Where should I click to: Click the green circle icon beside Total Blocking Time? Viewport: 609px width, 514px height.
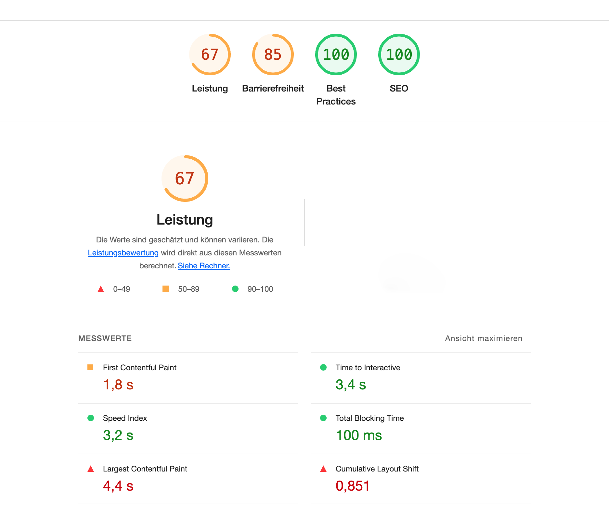click(323, 418)
